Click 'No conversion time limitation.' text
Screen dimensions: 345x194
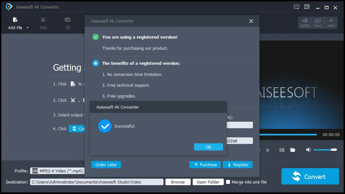(x=135, y=75)
